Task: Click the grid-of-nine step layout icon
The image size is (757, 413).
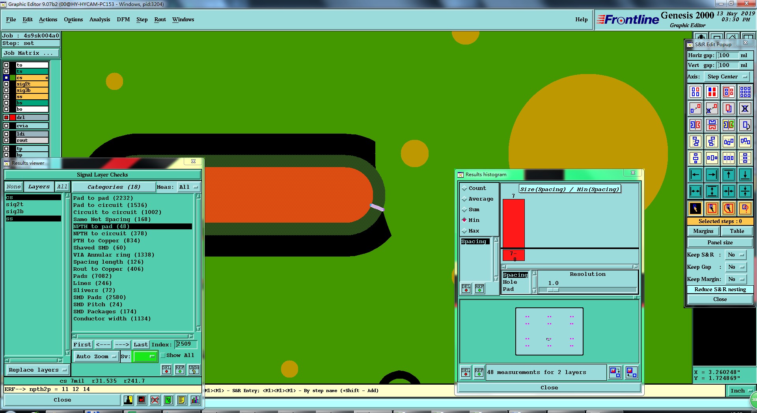Action: [x=745, y=92]
